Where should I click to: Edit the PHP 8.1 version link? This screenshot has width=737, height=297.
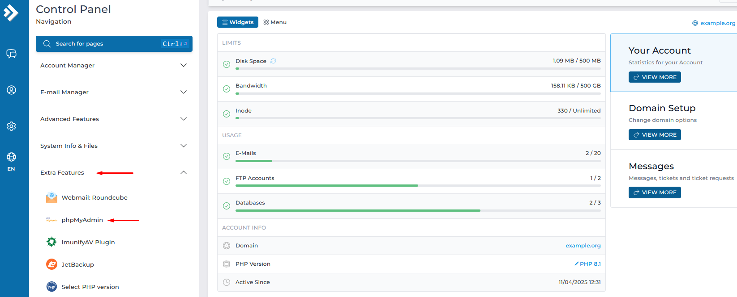pos(587,264)
